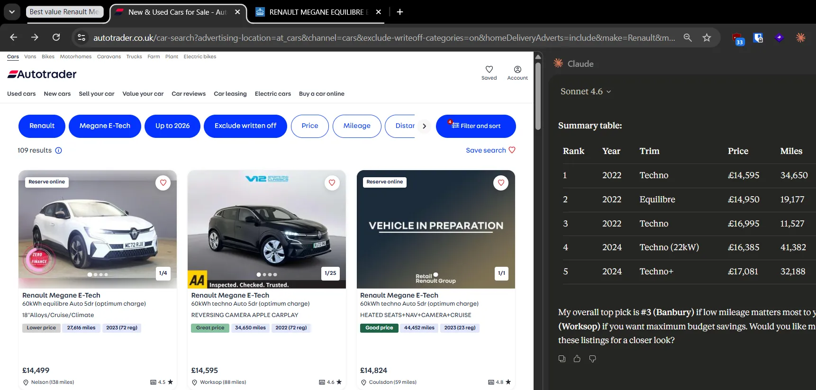The image size is (816, 390).
Task: Select the Motorhomes category link
Action: tap(76, 56)
